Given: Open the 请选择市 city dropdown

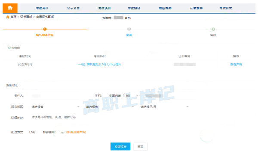Looking at the screenshot, I should [110, 107].
